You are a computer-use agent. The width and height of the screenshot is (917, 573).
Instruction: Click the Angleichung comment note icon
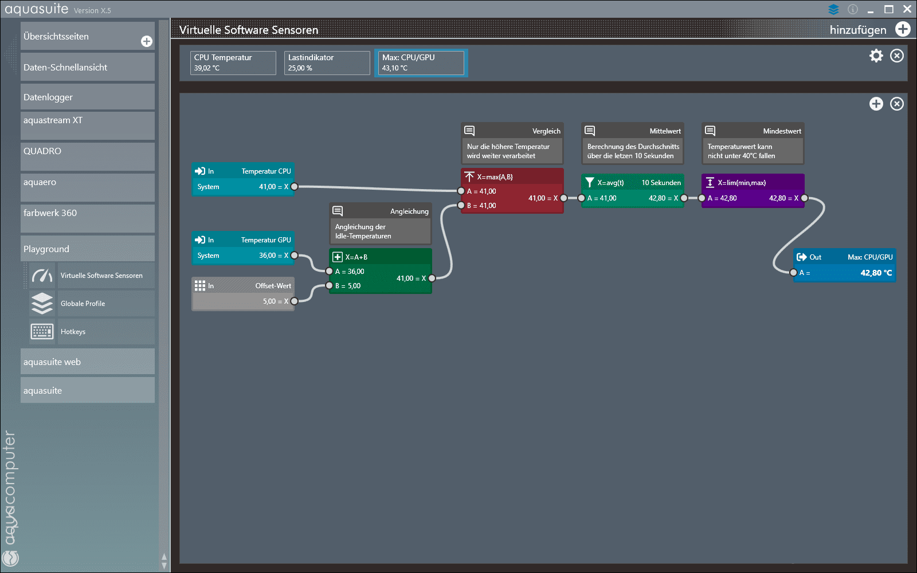coord(338,211)
